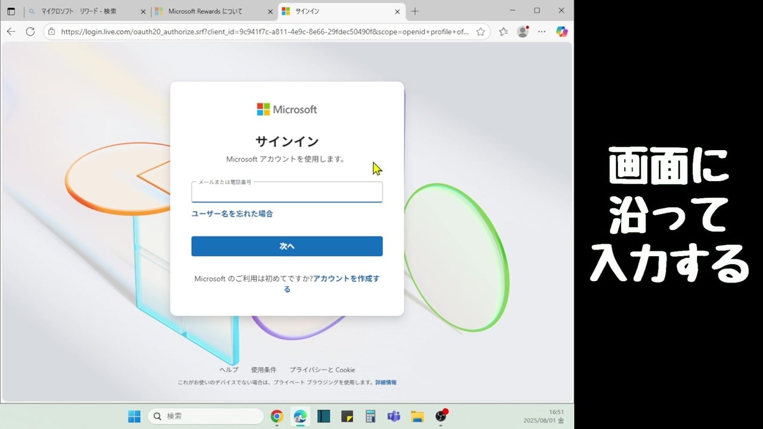763x429 pixels.
Task: Open the tab actions menu icon
Action: [11, 11]
